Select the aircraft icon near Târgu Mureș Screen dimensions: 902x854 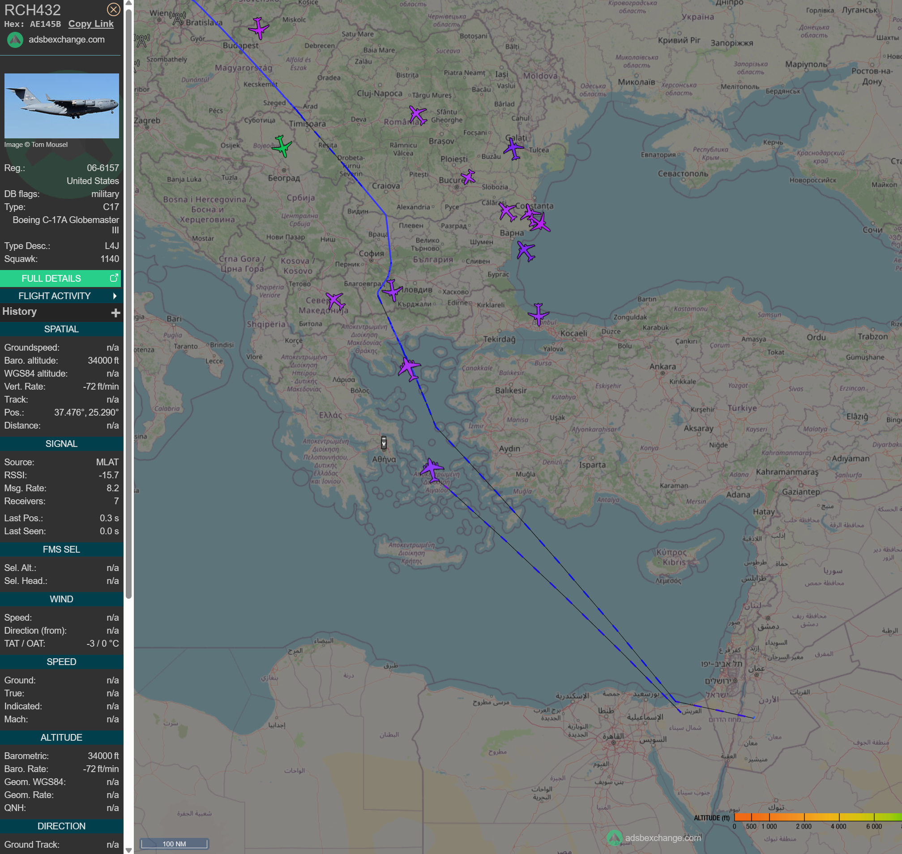click(418, 115)
